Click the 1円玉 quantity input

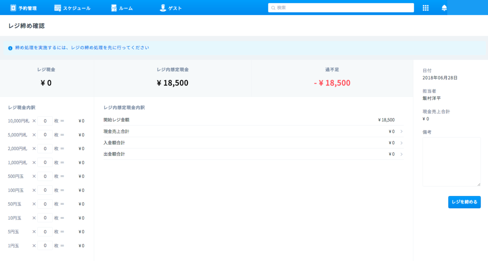click(45, 246)
